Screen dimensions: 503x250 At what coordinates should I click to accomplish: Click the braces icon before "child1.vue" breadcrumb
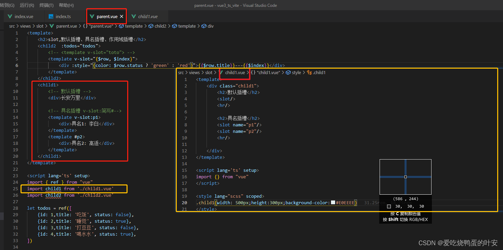tap(253, 72)
